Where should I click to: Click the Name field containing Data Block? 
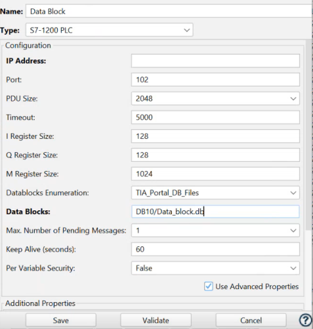169,11
